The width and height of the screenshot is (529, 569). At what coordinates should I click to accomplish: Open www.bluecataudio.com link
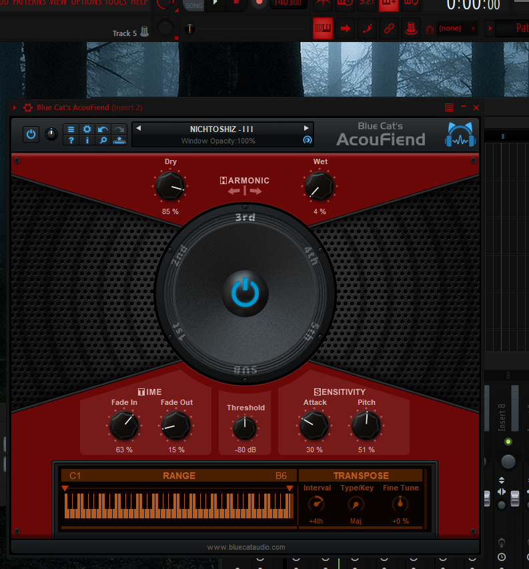point(246,547)
